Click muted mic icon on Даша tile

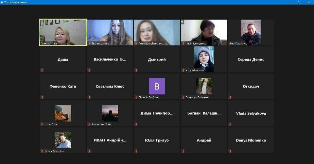(42, 70)
